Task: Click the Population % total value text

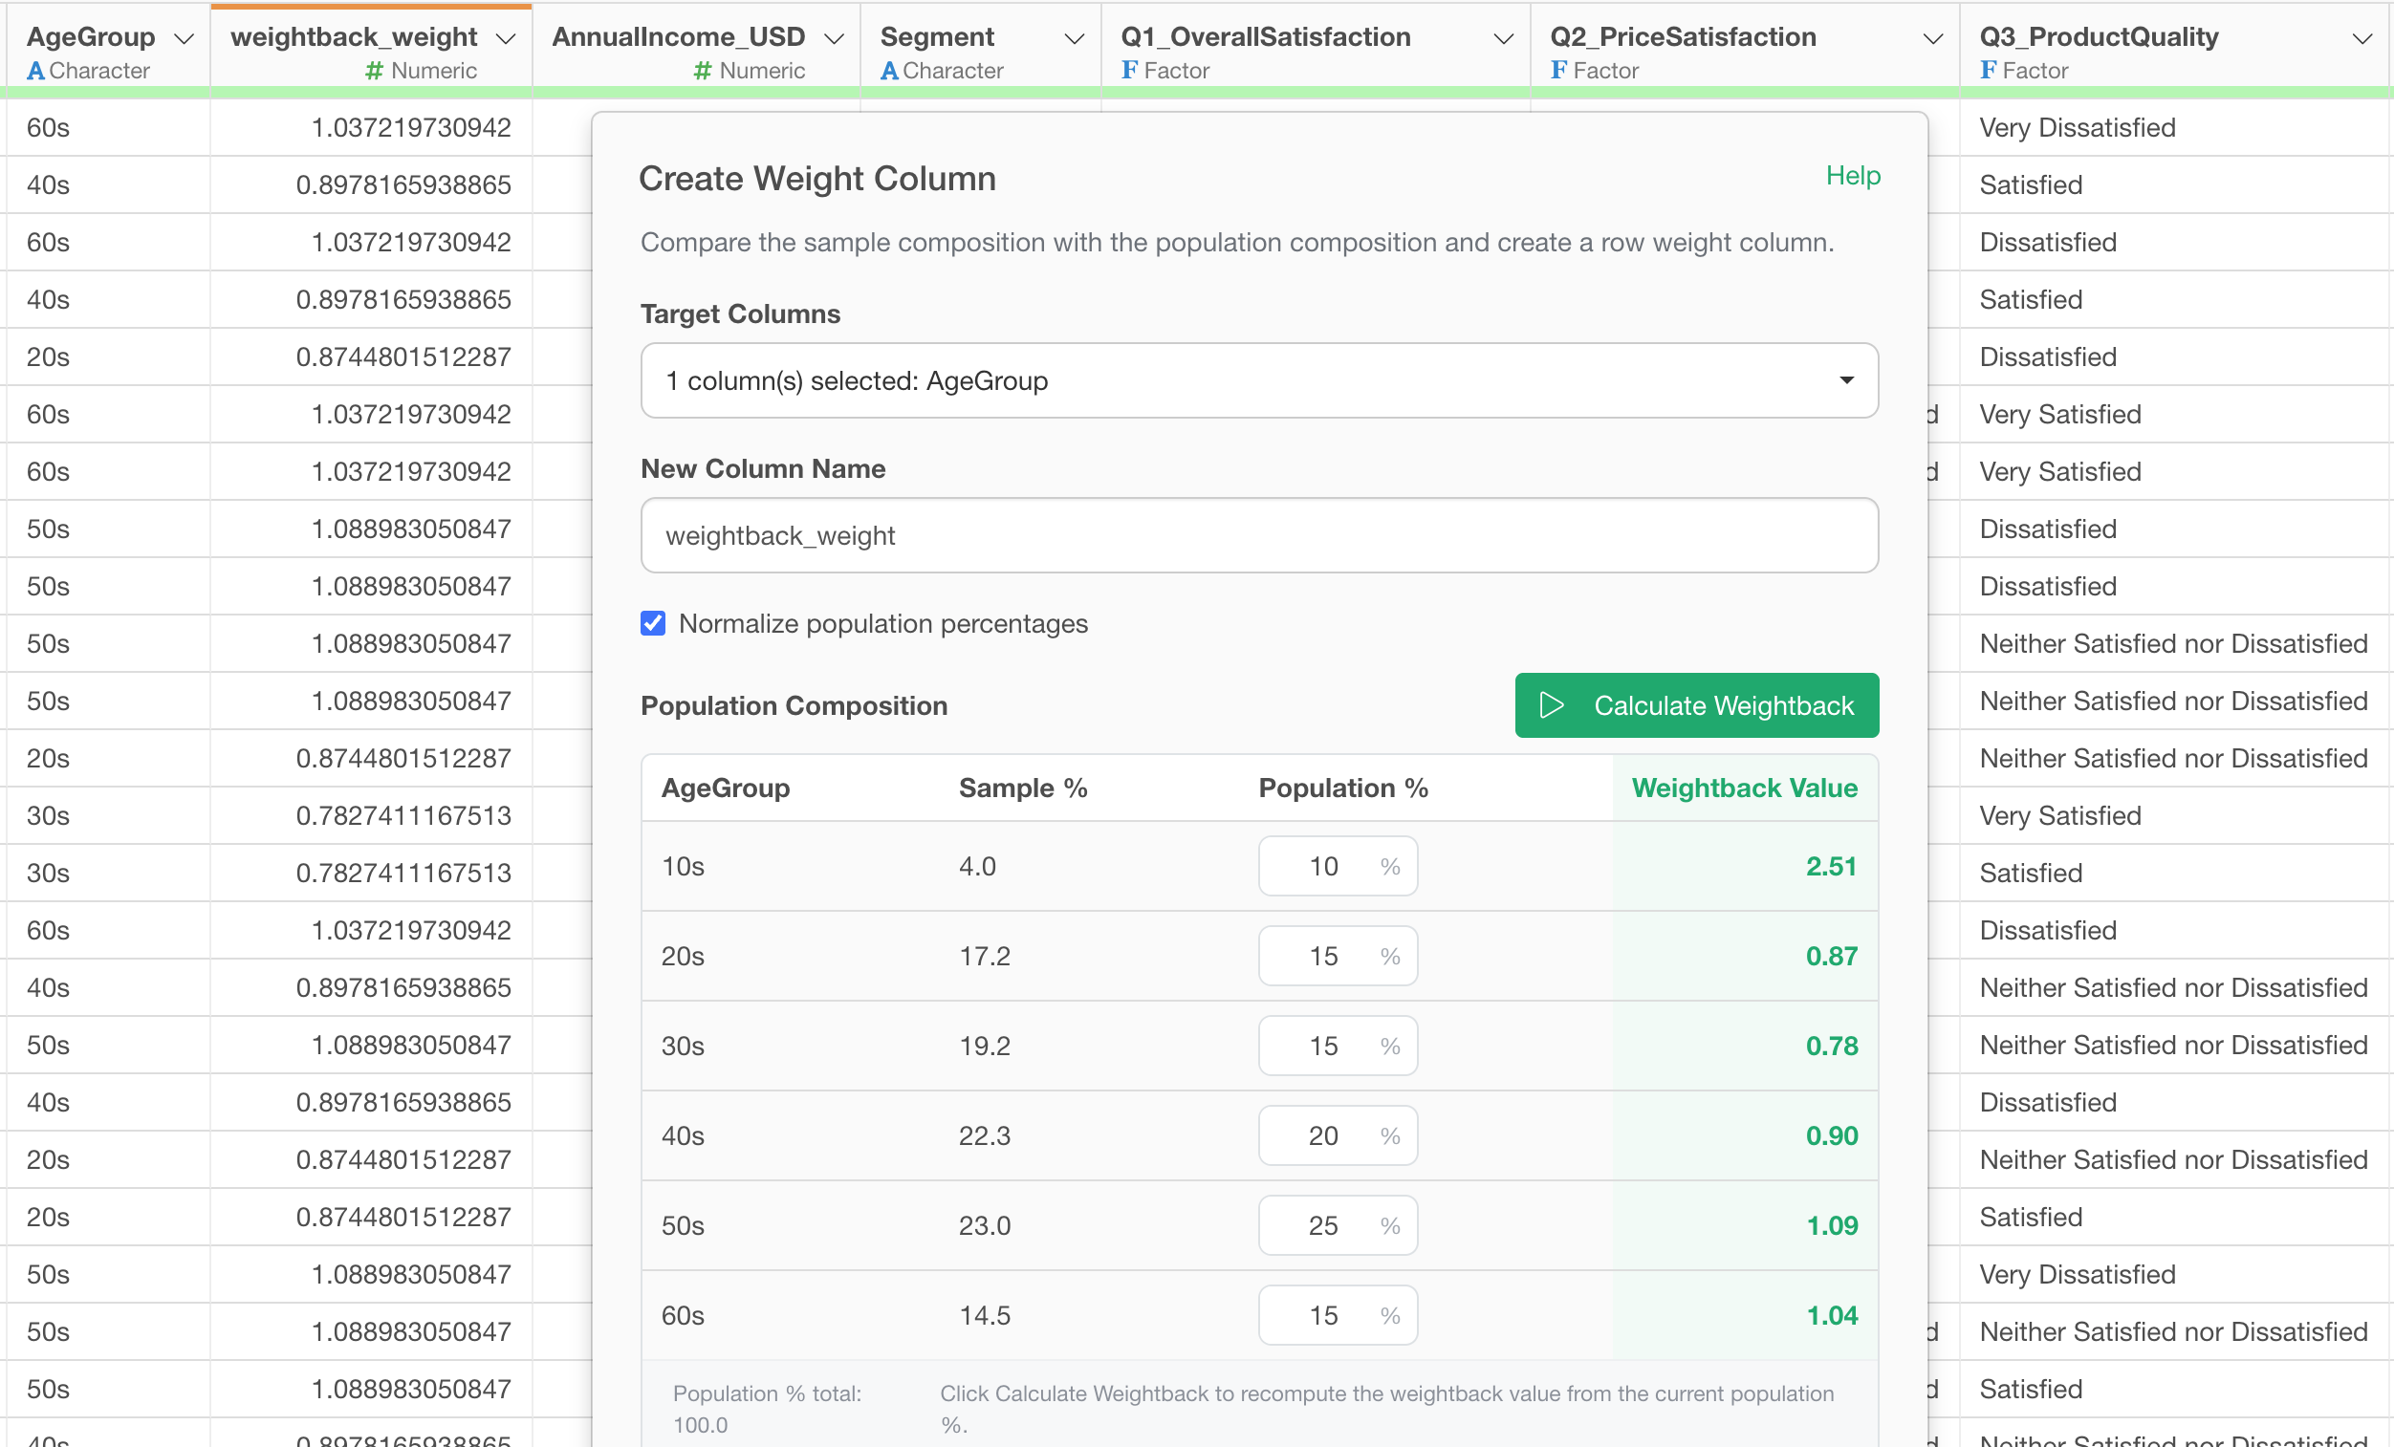Action: point(700,1425)
